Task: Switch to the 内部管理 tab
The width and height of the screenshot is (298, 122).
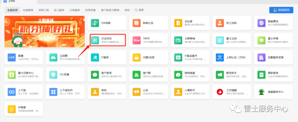Action: [28, 10]
